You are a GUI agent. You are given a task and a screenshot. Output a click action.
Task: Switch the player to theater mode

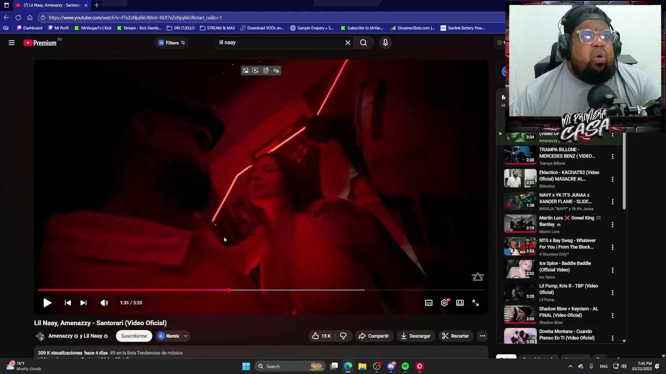tap(460, 303)
